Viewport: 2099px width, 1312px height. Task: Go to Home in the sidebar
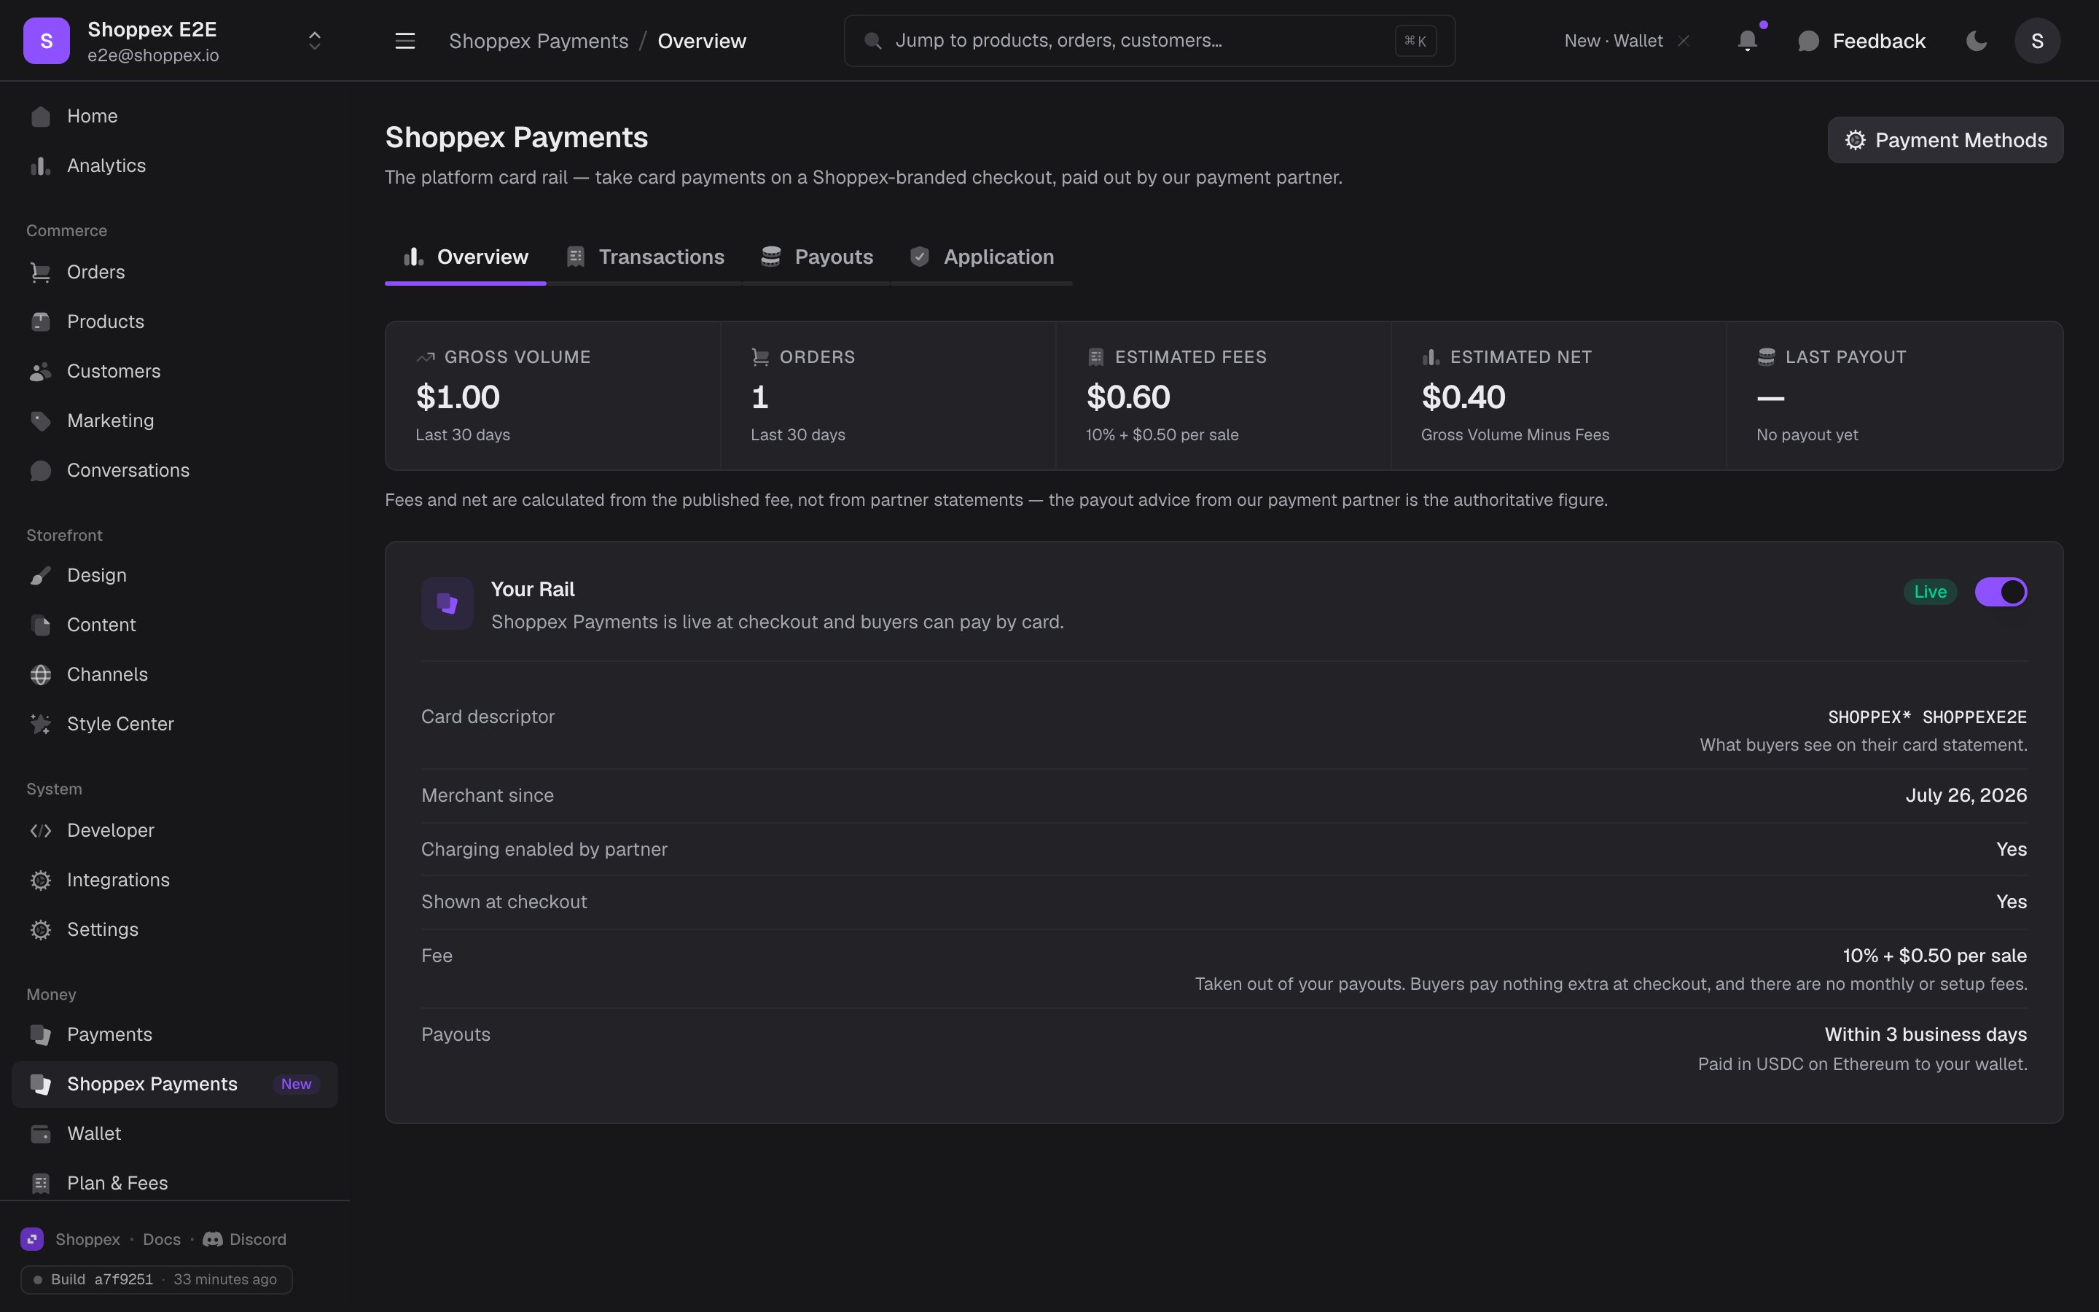point(174,117)
